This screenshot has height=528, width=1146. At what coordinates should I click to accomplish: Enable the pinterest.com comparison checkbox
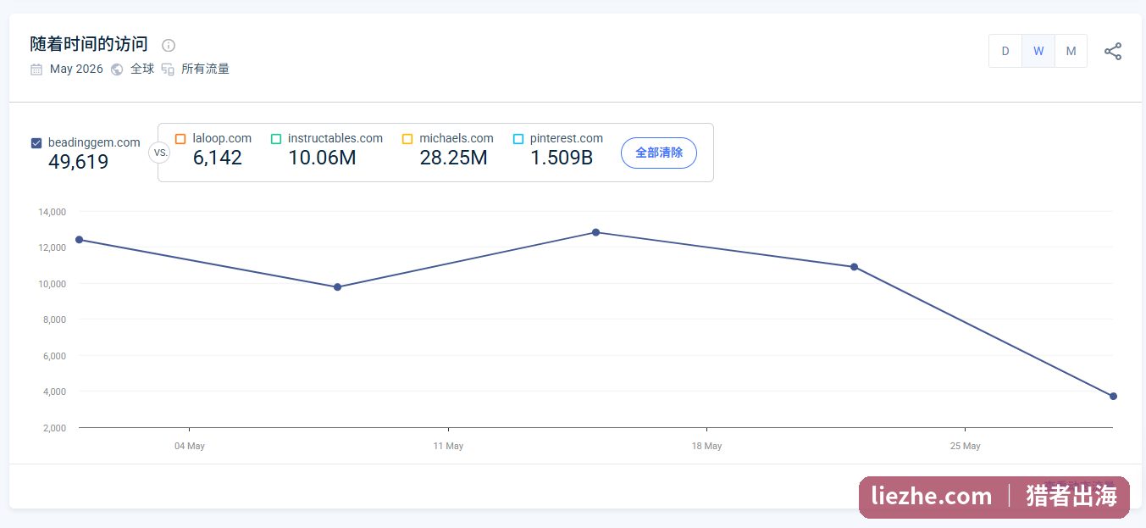pos(518,138)
